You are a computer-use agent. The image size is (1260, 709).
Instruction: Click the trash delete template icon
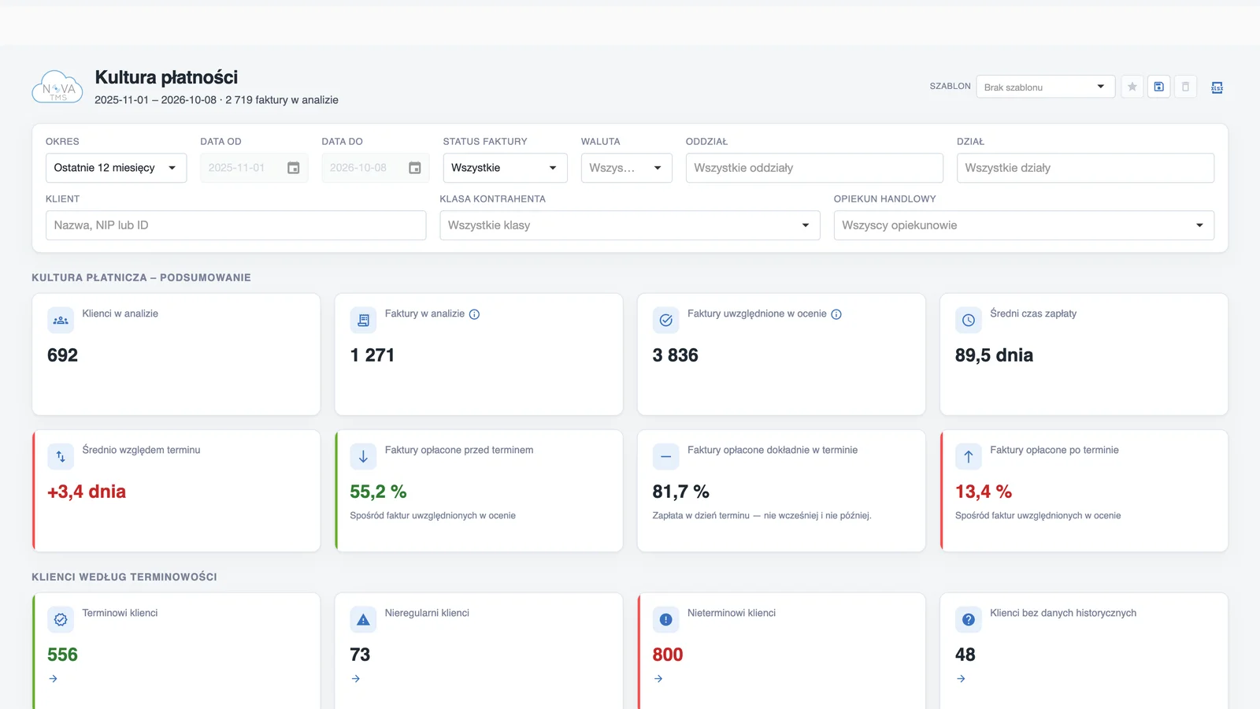1186,87
